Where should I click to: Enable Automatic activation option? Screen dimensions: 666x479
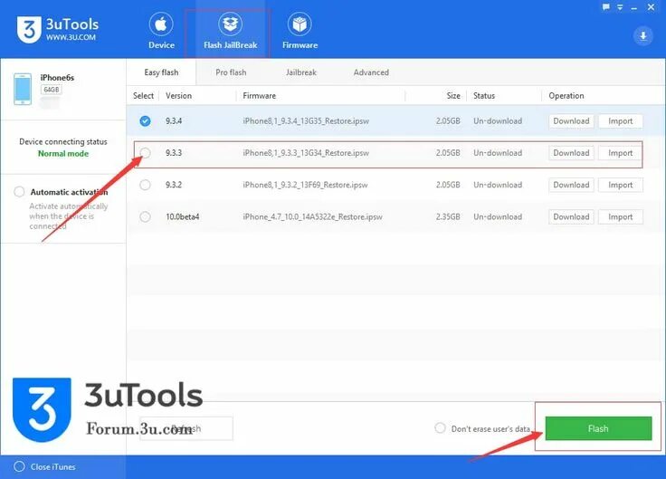[x=19, y=192]
